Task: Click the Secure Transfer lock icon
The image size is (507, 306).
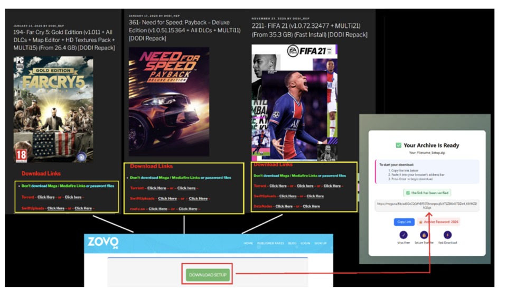Action: click(x=424, y=235)
